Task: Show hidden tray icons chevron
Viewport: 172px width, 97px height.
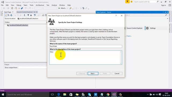Action: click(148, 95)
